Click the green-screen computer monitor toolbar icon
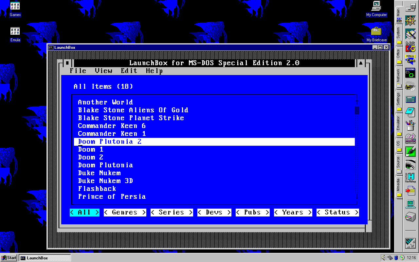Viewport: 419px width, 262px height. coord(410,204)
